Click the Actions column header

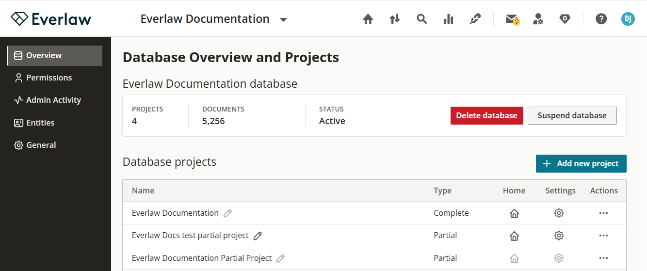pos(604,191)
